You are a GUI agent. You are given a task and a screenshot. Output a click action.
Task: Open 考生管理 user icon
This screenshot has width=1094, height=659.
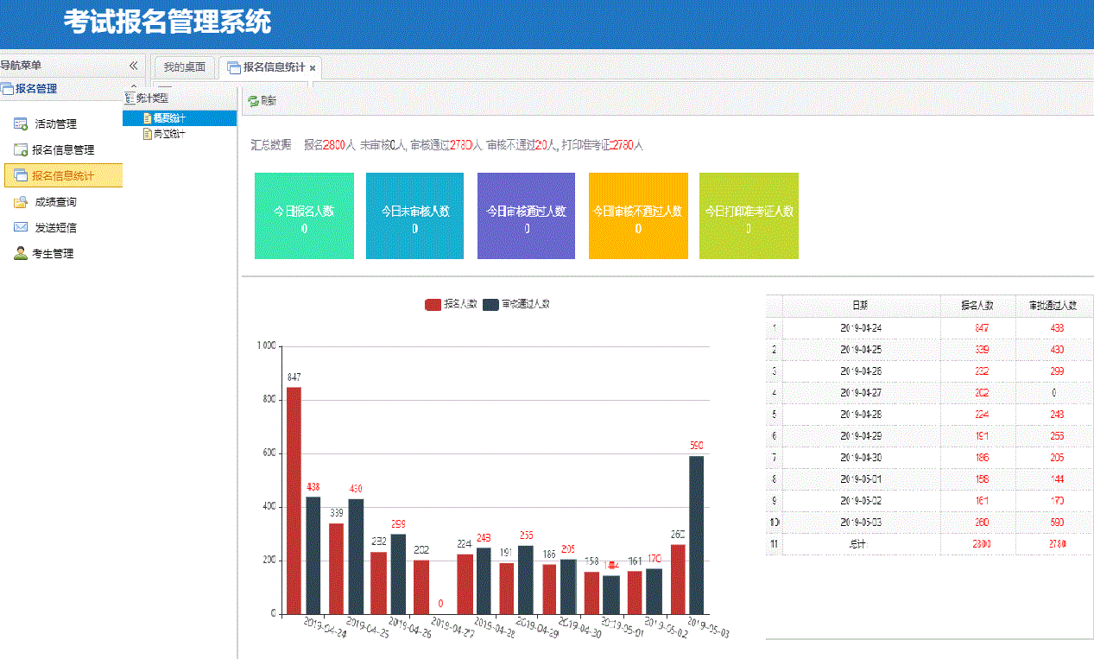point(21,254)
